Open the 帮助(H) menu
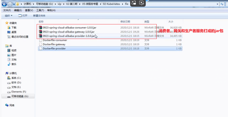The image size is (228, 117). click(x=51, y=10)
